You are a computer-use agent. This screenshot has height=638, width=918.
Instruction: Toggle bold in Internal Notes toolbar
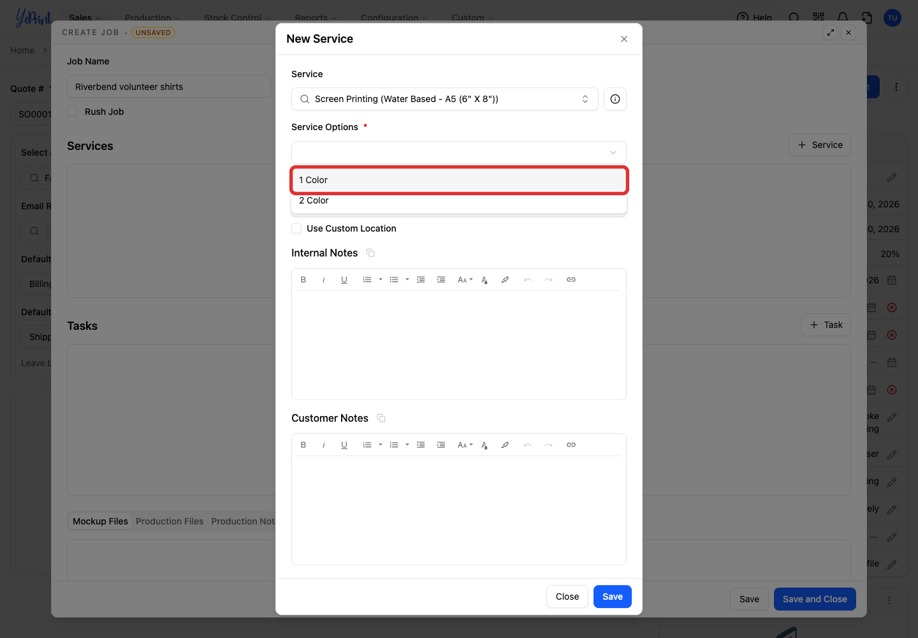[303, 279]
